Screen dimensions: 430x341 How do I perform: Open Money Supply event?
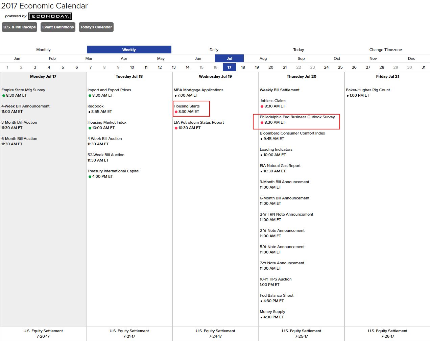click(x=272, y=312)
